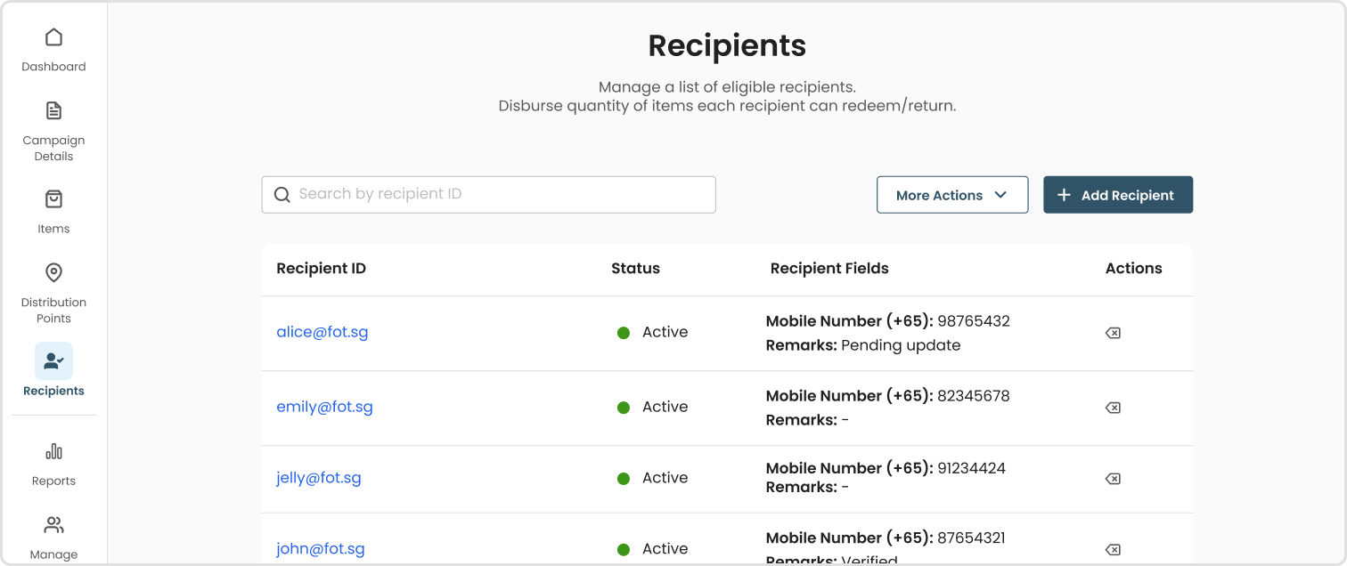Image resolution: width=1347 pixels, height=566 pixels.
Task: Click the plus icon in Add Recipient
Action: point(1063,195)
